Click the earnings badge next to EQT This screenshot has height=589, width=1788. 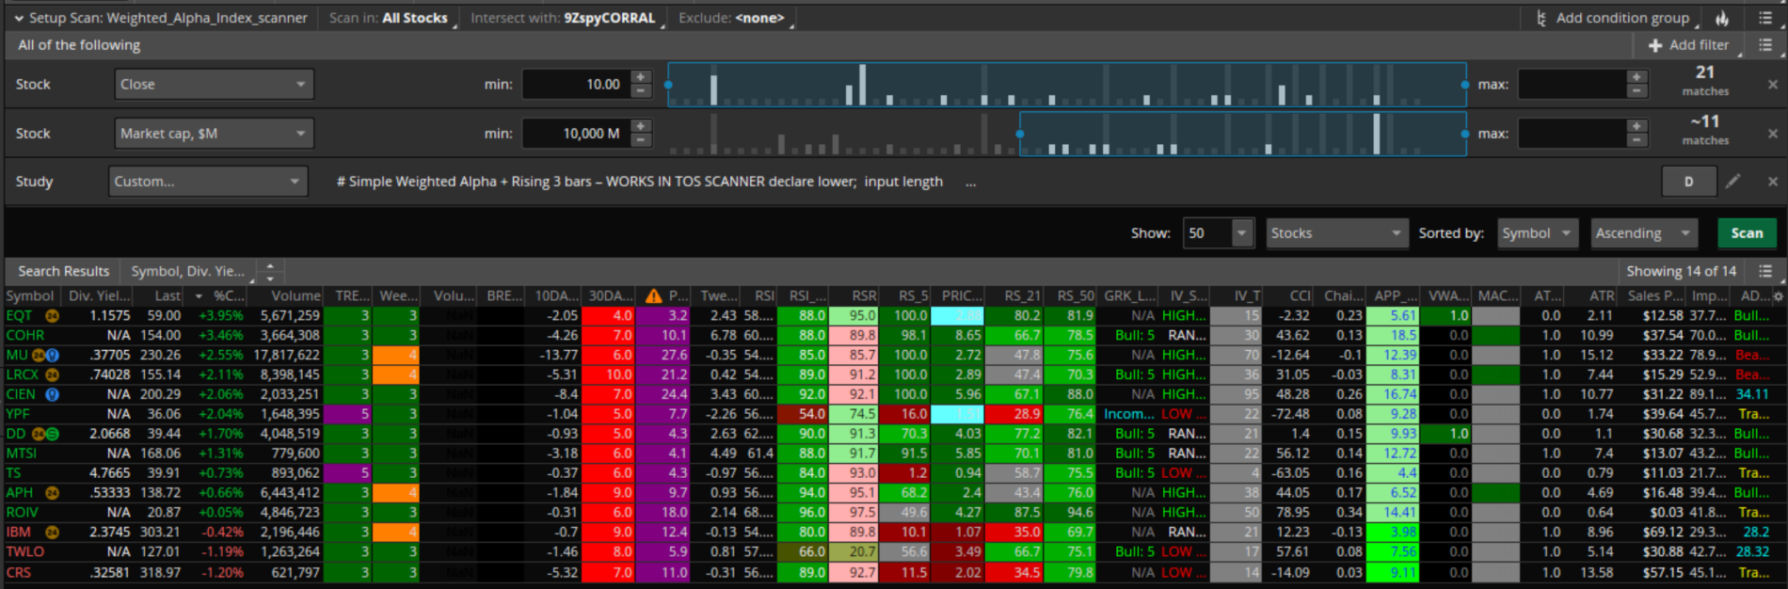click(52, 316)
